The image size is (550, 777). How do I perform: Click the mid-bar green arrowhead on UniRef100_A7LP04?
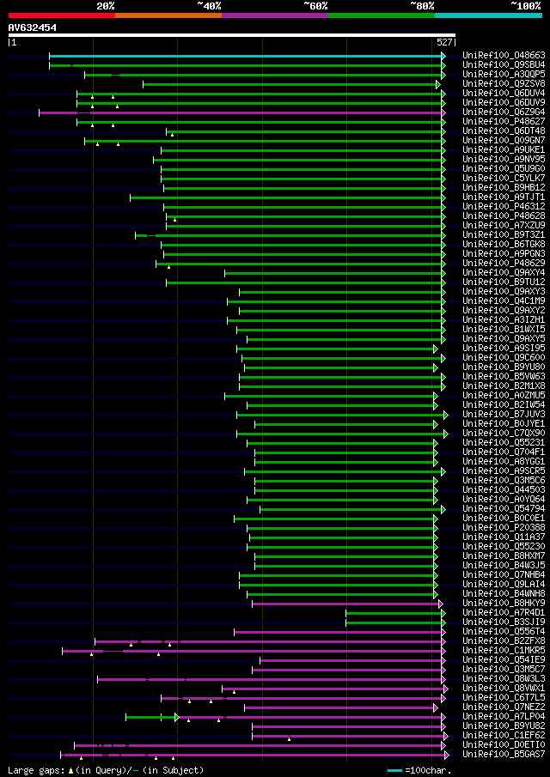point(177,717)
